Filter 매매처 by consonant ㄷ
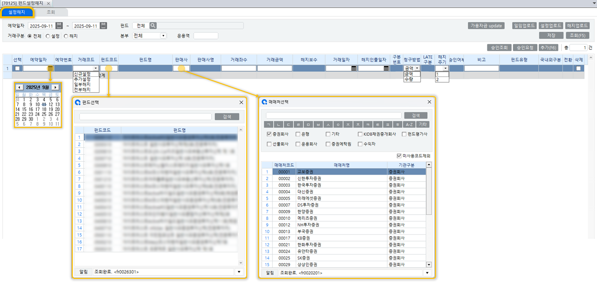The height and width of the screenshot is (284, 597). click(289, 124)
